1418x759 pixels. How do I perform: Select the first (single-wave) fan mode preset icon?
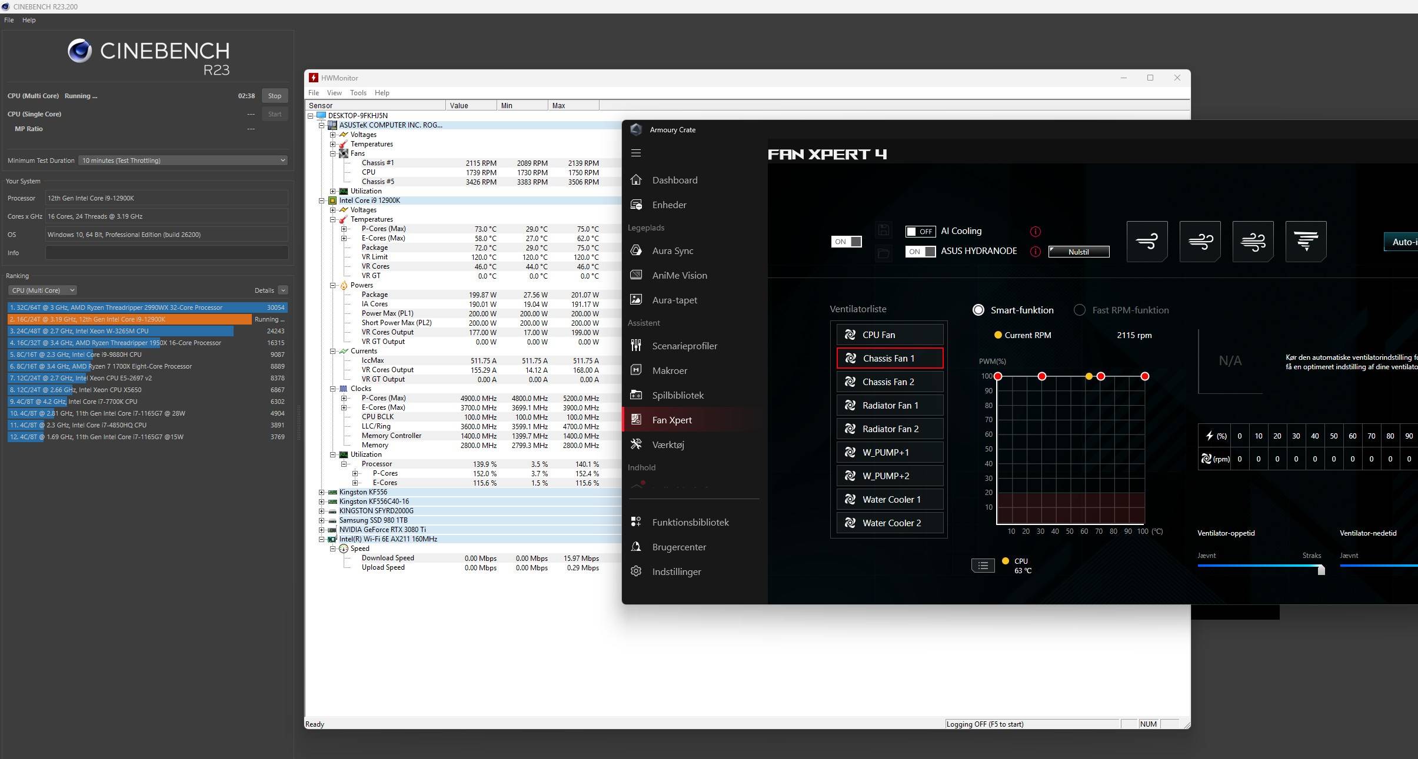pyautogui.click(x=1147, y=242)
